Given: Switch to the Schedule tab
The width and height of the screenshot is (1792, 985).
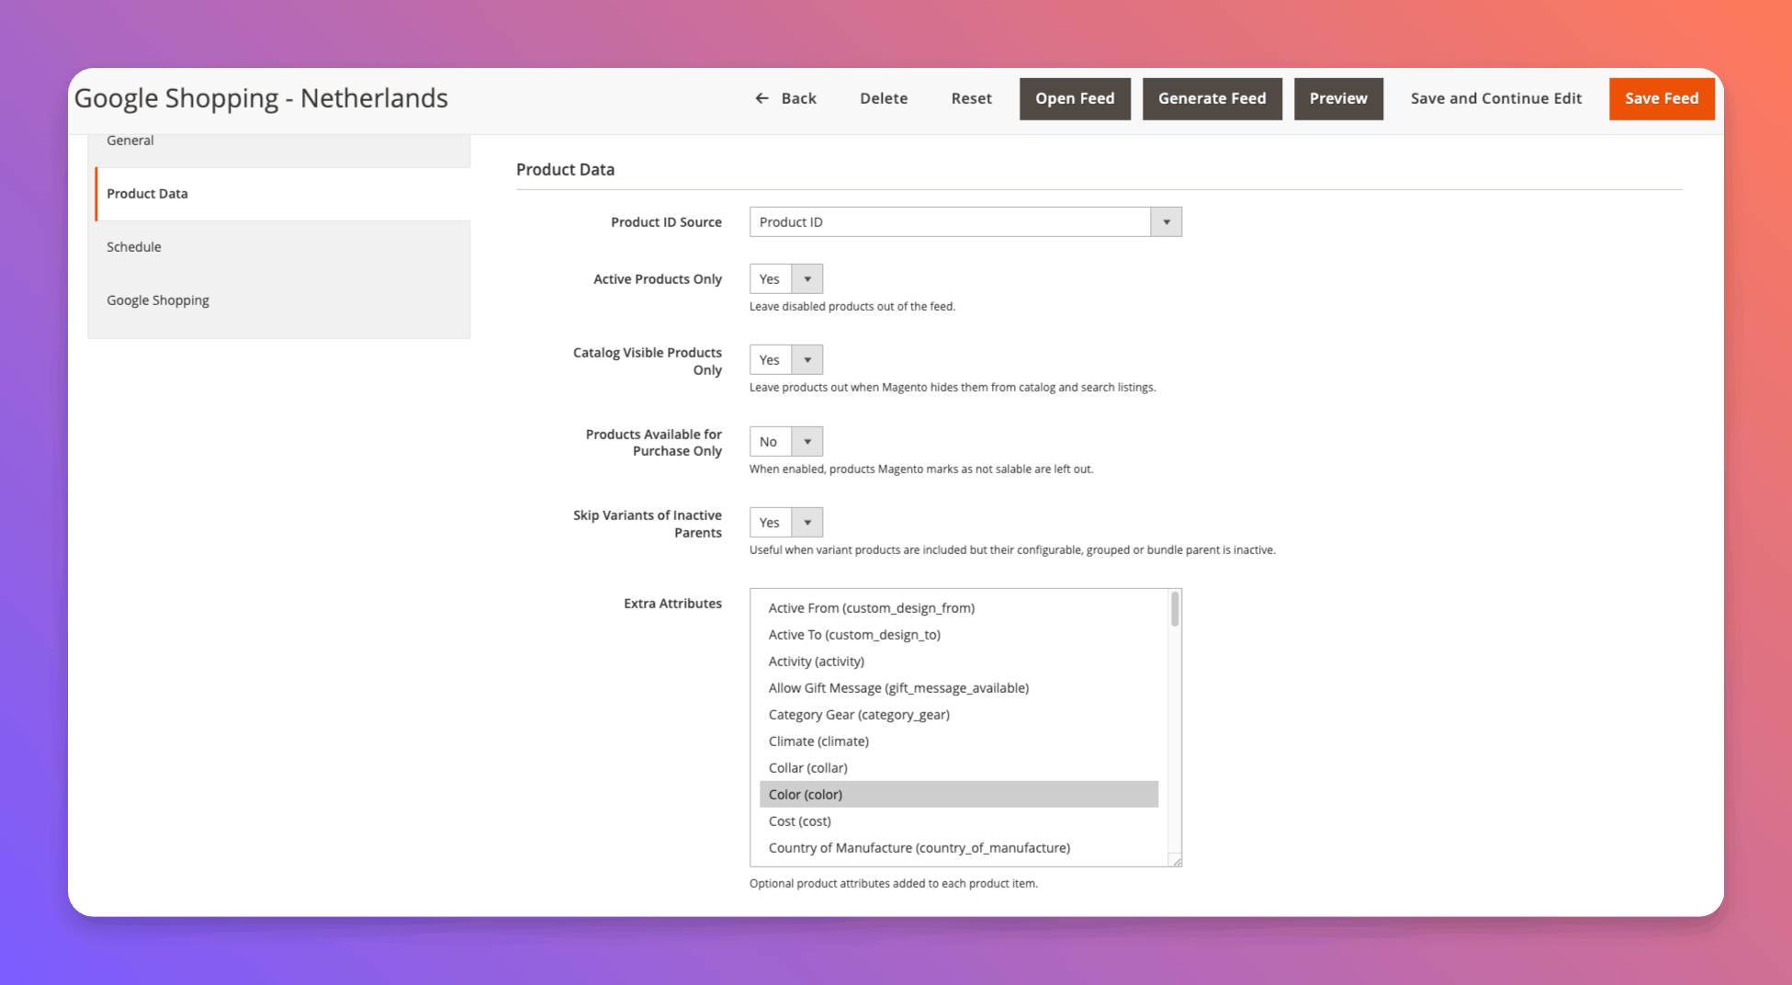Looking at the screenshot, I should click(279, 247).
